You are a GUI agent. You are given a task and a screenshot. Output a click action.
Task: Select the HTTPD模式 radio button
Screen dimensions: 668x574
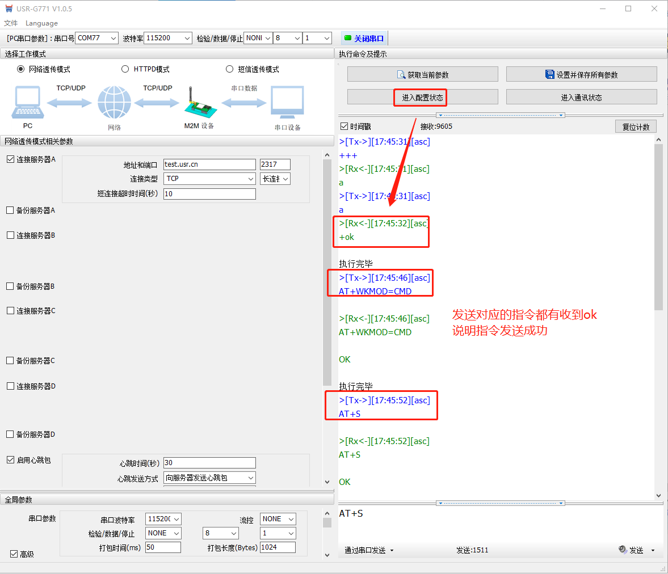pos(125,69)
